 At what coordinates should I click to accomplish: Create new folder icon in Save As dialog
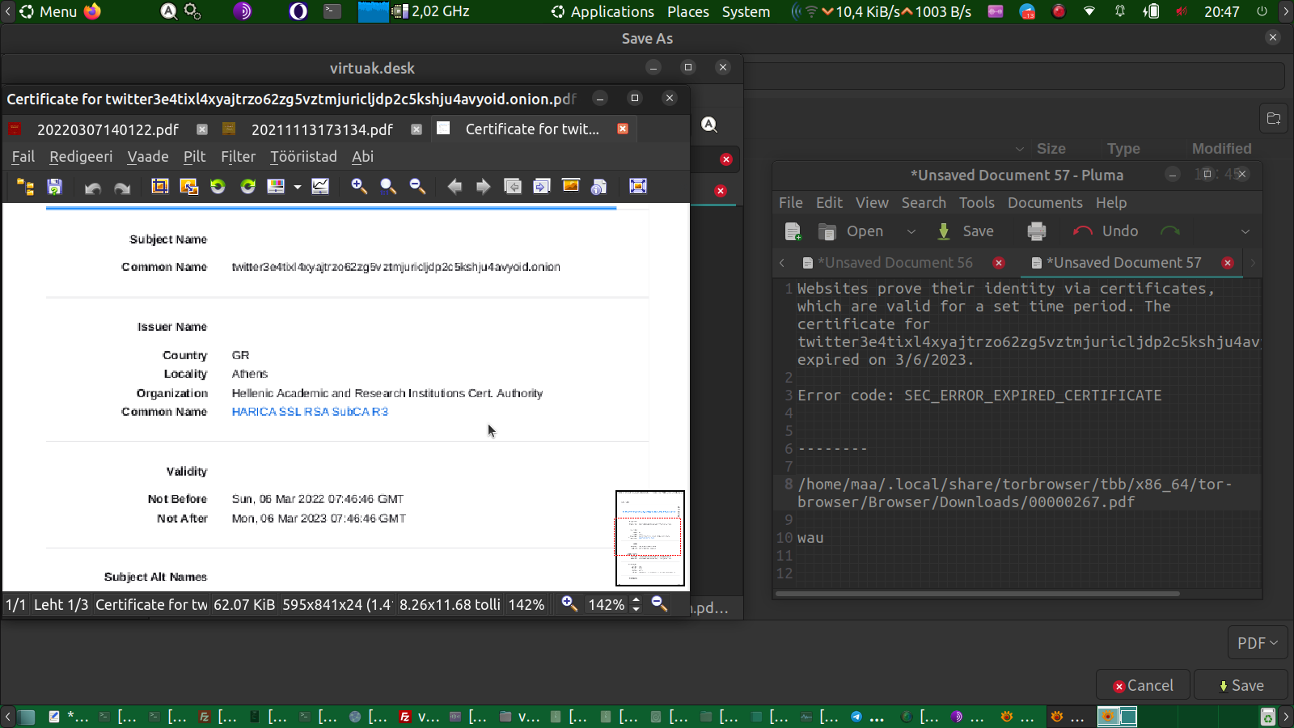click(1274, 119)
